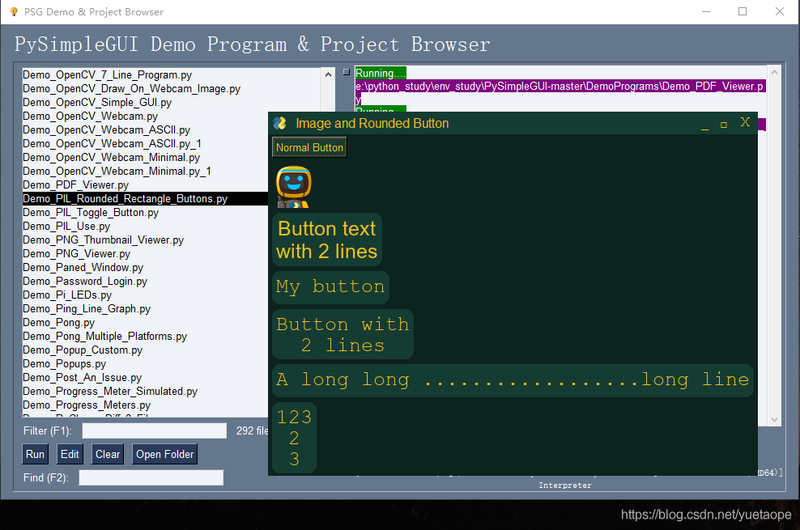Select Demo_OpenCV_7_Line_Program.py in list
This screenshot has width=800, height=530.
click(x=107, y=75)
